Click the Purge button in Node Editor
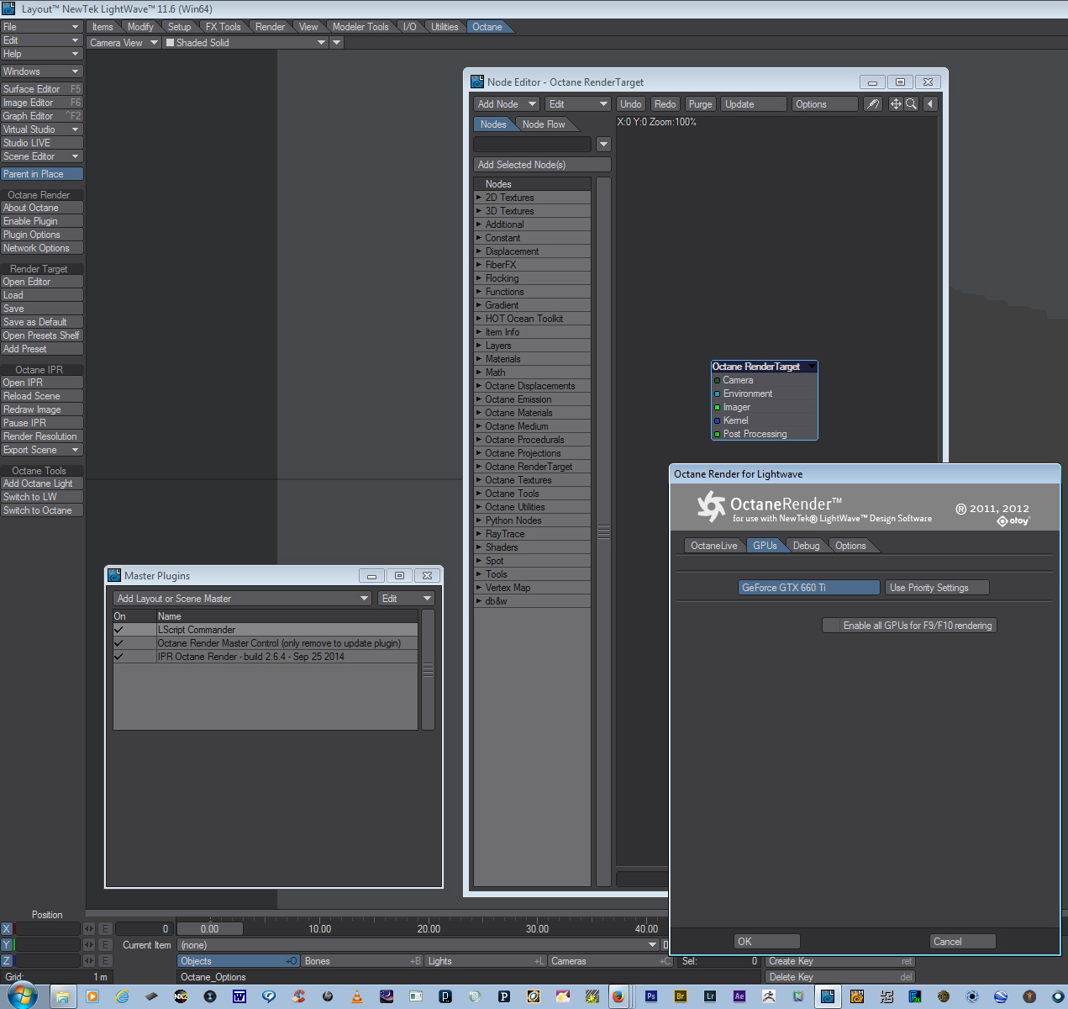The image size is (1068, 1009). click(700, 104)
